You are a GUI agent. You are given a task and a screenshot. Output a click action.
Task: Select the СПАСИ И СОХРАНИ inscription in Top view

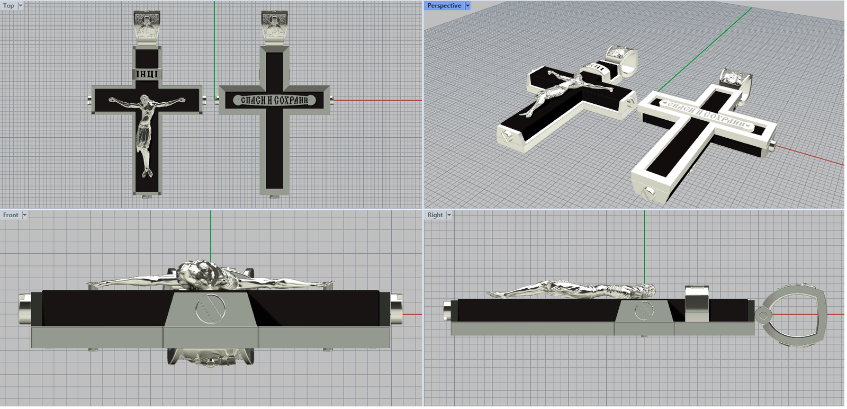click(x=274, y=100)
